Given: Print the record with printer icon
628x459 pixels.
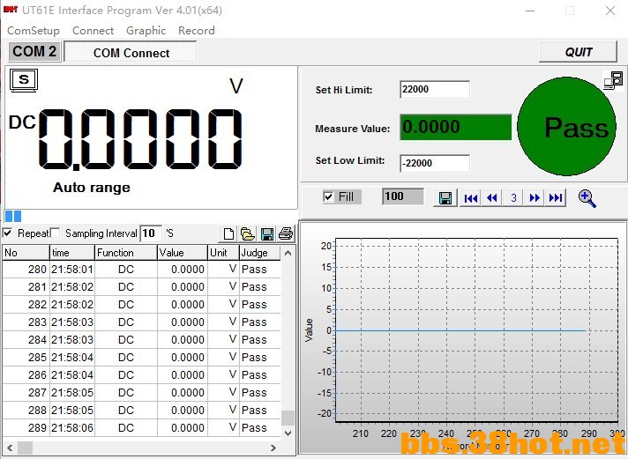Looking at the screenshot, I should (x=286, y=233).
